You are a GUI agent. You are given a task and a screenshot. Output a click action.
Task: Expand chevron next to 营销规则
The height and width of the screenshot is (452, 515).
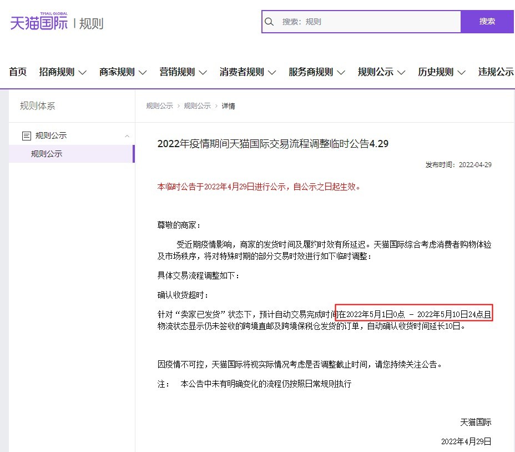(x=203, y=72)
